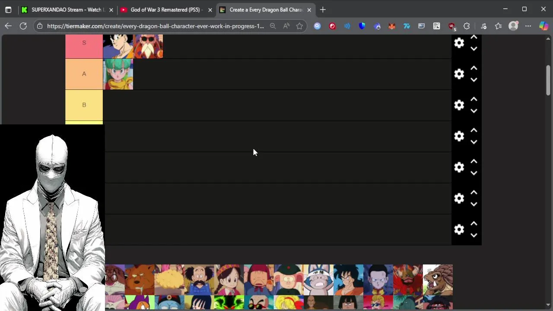Image resolution: width=553 pixels, height=311 pixels.
Task: Open the uBlock Origin shield extension
Action: (451, 26)
